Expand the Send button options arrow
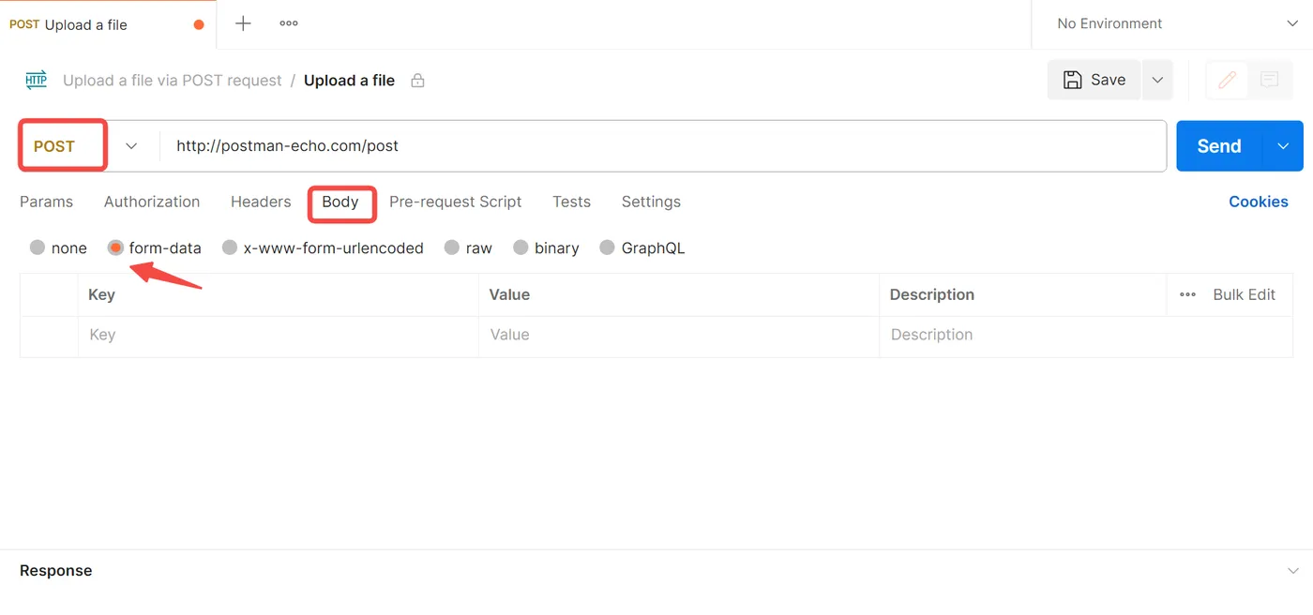This screenshot has height=615, width=1313. click(1283, 146)
